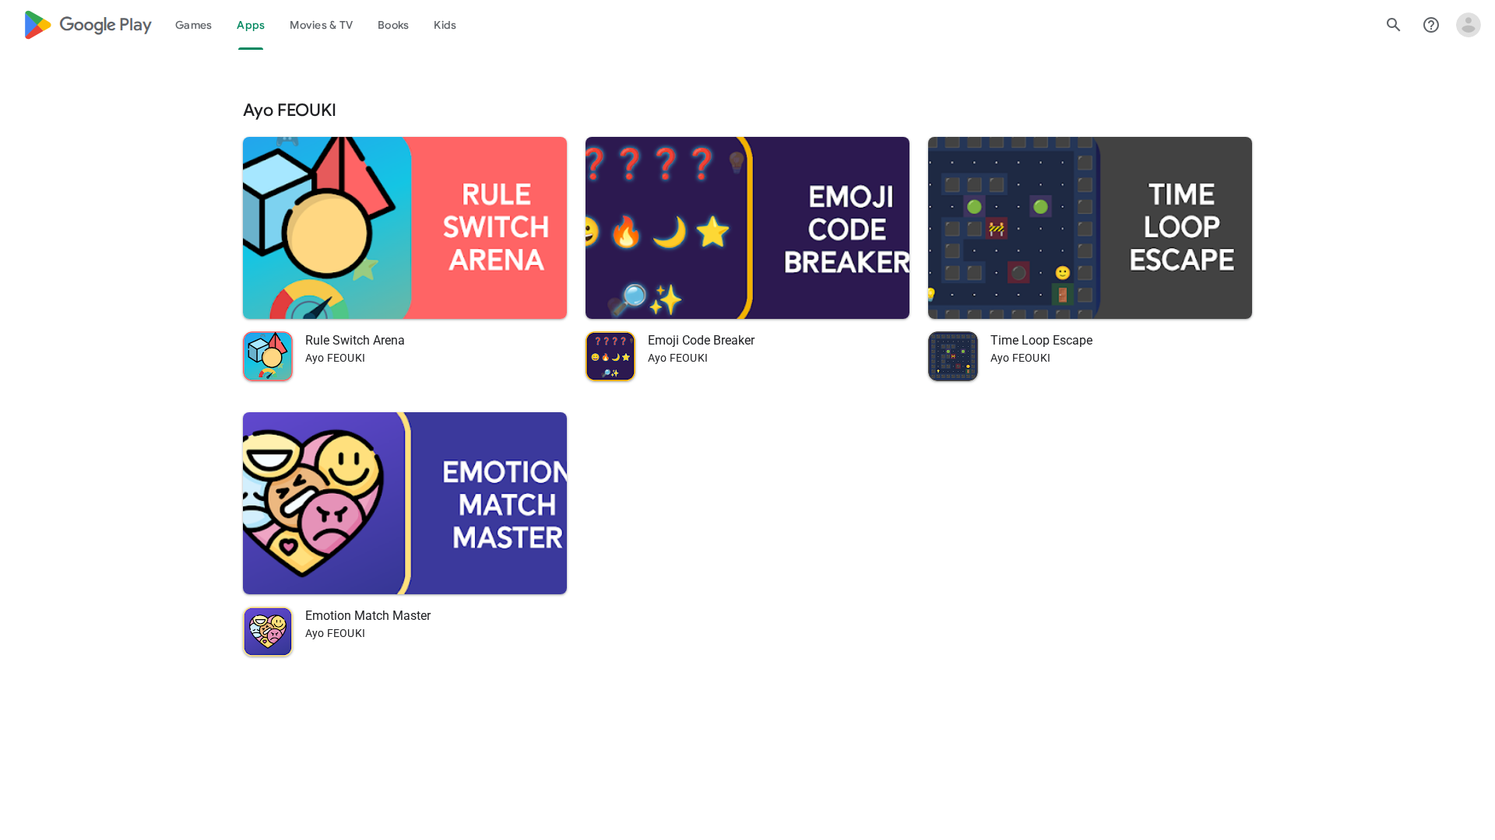Select the Kids tab
The width and height of the screenshot is (1495, 840).
click(445, 25)
